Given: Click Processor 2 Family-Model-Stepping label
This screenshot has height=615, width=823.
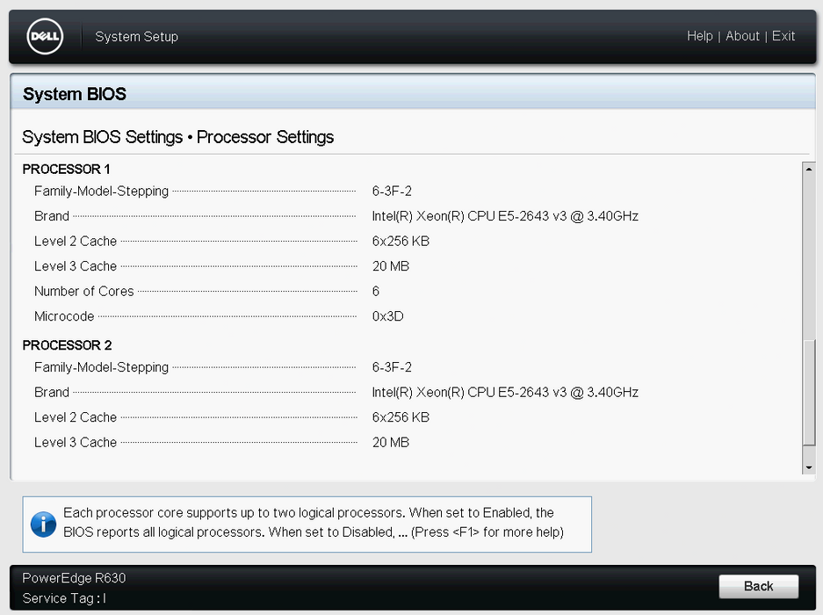Looking at the screenshot, I should point(101,367).
